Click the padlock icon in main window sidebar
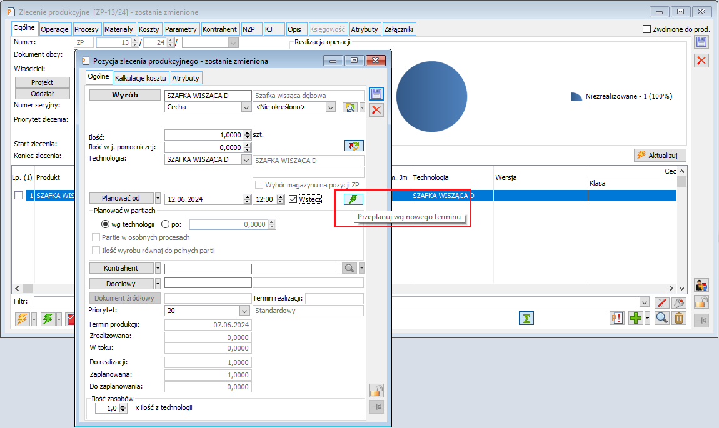This screenshot has width=719, height=428. click(x=701, y=302)
